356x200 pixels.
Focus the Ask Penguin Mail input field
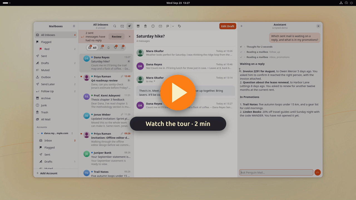coord(276,172)
